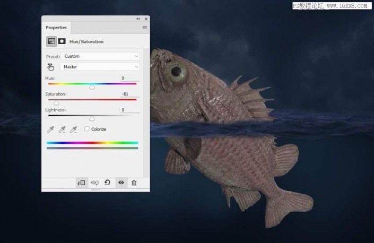Clip adjustment to layer below
The height and width of the screenshot is (243, 374).
coord(81,183)
